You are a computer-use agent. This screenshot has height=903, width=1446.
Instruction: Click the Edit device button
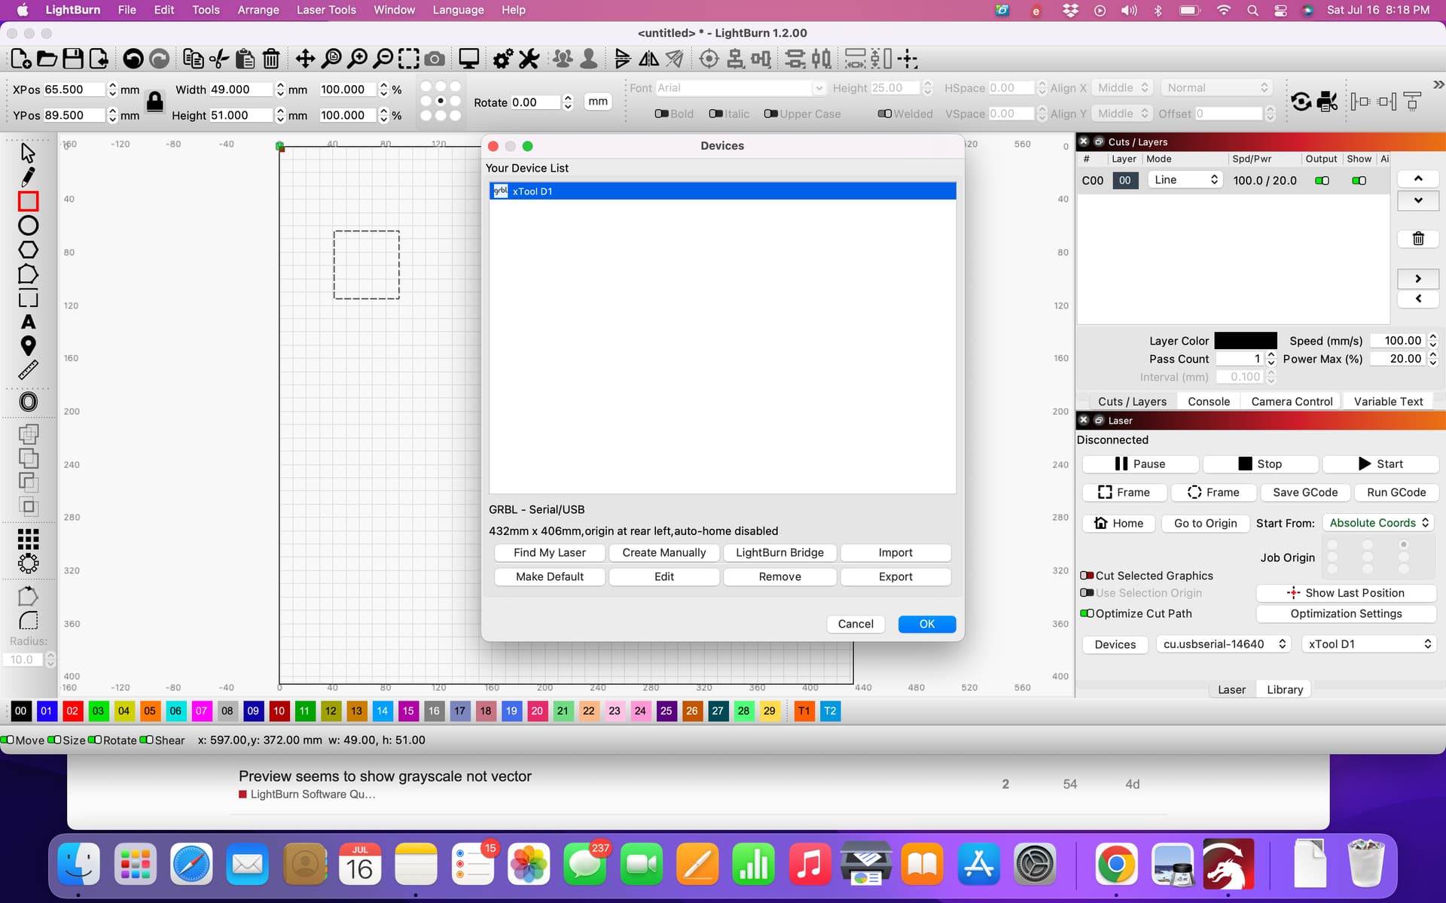tap(664, 576)
